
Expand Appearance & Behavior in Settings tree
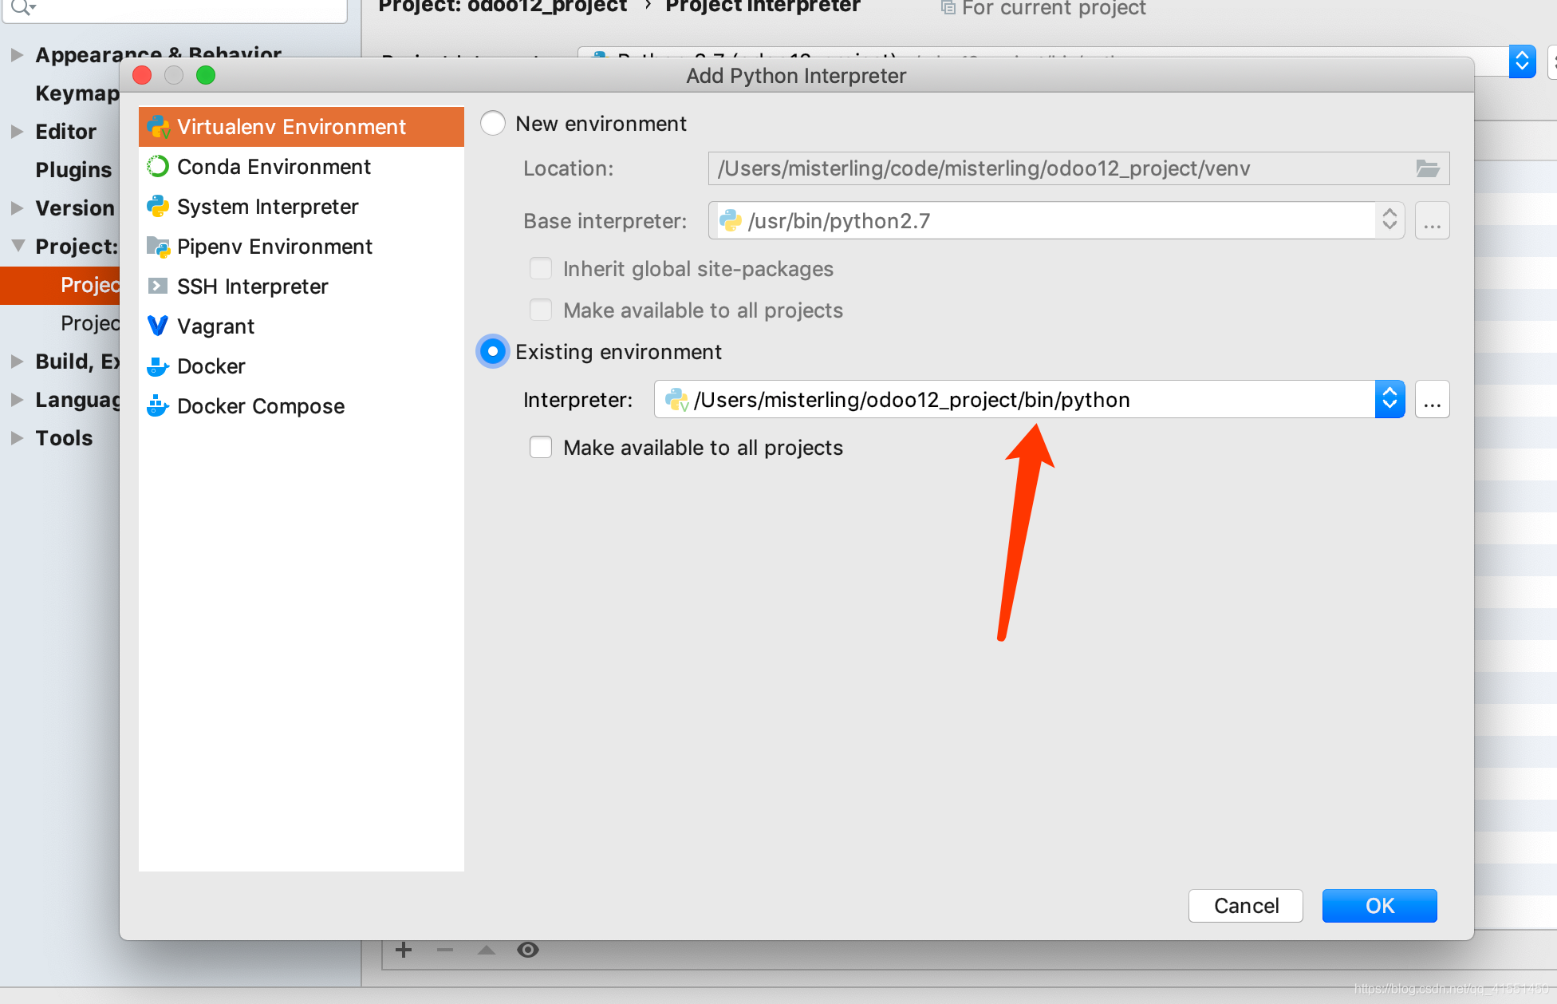[17, 54]
